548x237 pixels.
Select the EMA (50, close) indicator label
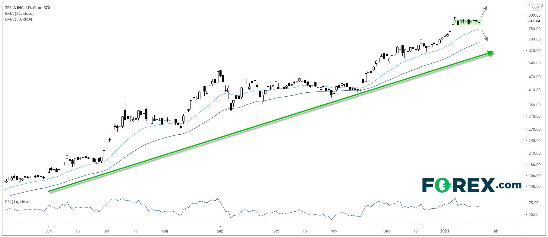click(19, 19)
